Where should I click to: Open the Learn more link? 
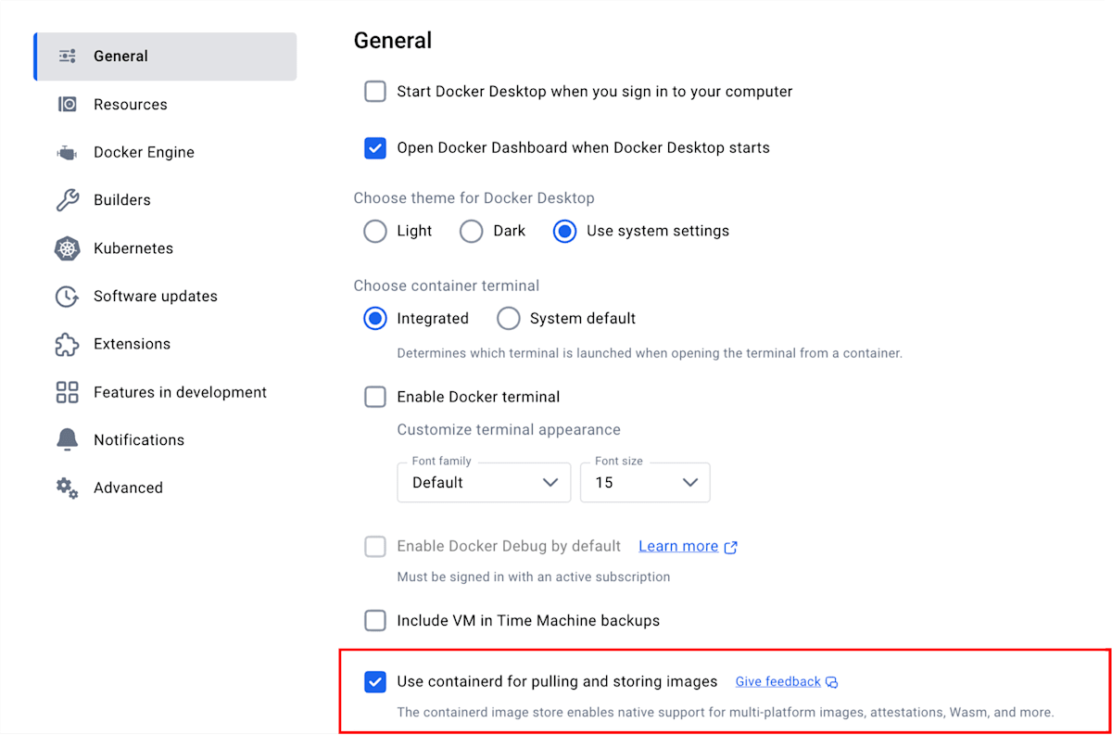click(678, 547)
